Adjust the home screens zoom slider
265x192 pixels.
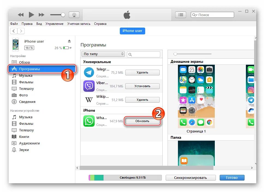175,54
